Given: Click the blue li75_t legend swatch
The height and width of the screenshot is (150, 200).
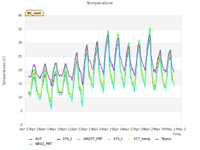Looking at the screenshot, I should pyautogui.click(x=58, y=139).
